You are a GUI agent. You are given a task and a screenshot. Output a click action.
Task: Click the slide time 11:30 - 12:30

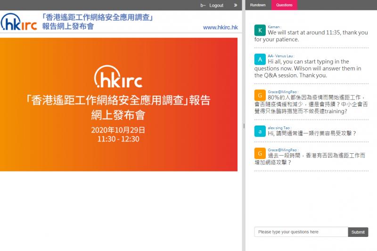118,139
